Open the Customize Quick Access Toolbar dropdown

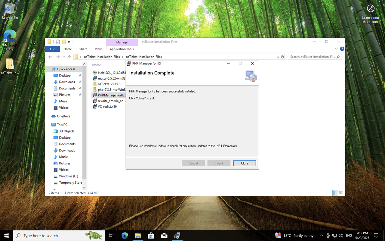coord(69,42)
